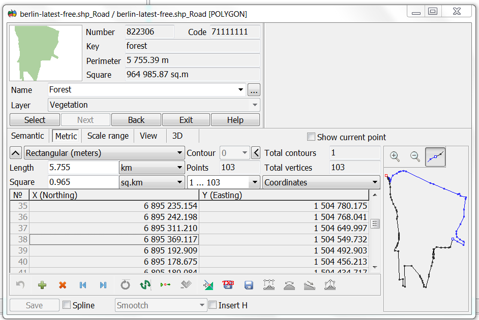Click the peaked profile with arrows icon

coord(330,285)
